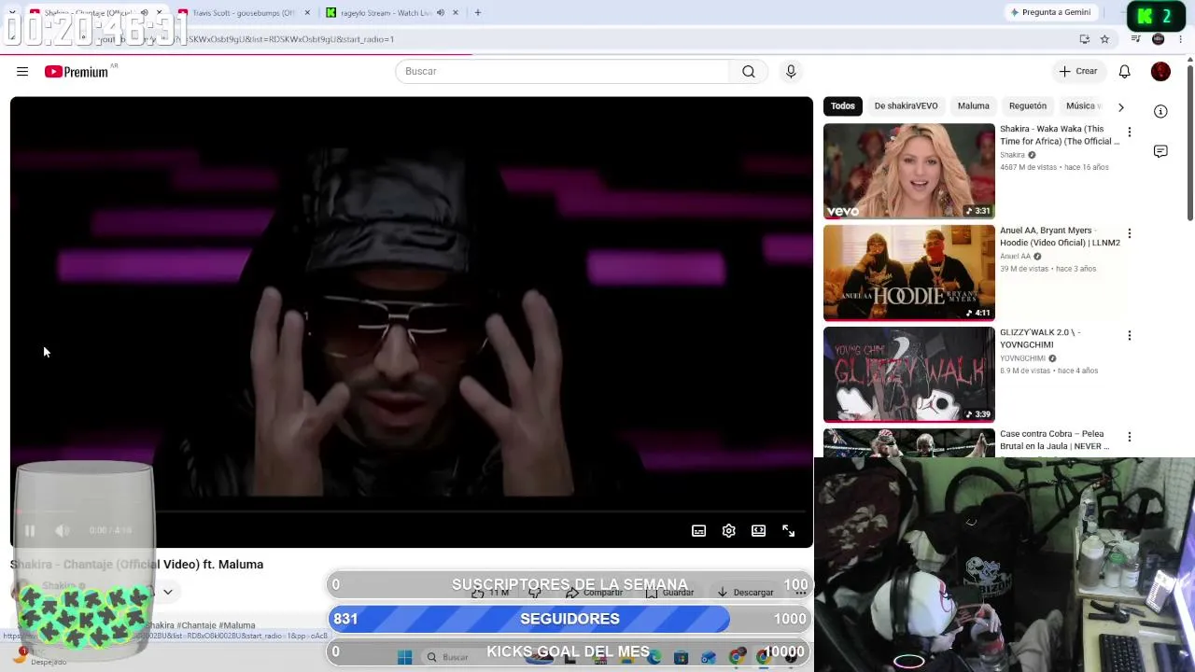This screenshot has width=1195, height=672.
Task: Mute the Shakira tab audio indicator
Action: 144,13
